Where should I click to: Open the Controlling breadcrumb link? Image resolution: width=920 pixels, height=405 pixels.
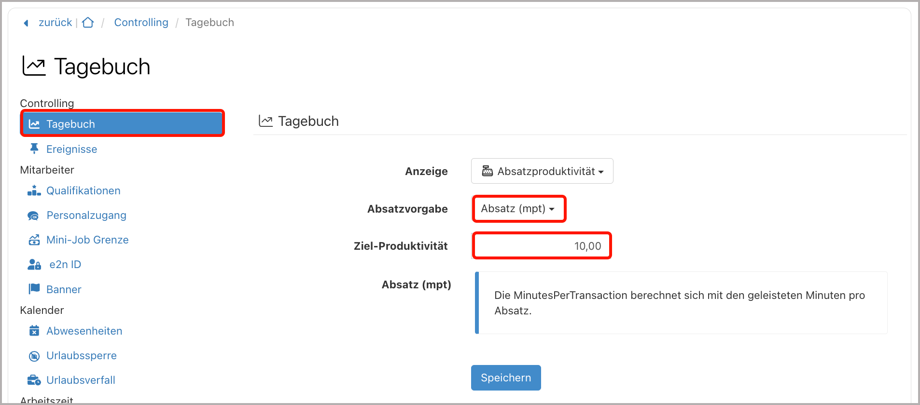point(141,22)
